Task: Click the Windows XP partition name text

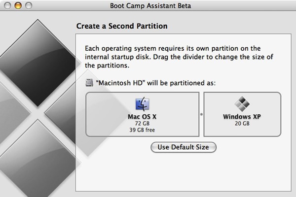Action: [242, 117]
